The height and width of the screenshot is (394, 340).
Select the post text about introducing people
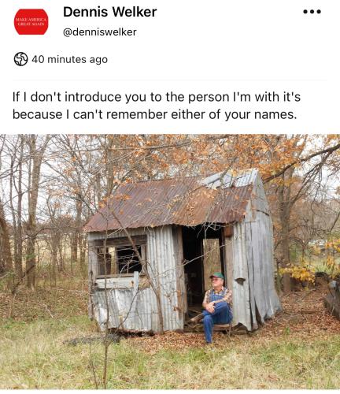(x=157, y=106)
